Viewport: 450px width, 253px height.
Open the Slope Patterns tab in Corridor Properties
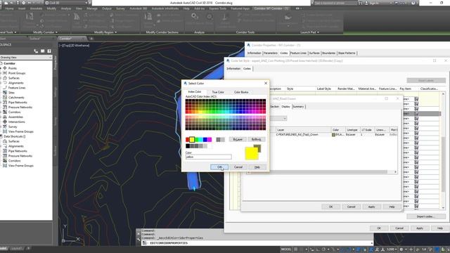(x=347, y=53)
